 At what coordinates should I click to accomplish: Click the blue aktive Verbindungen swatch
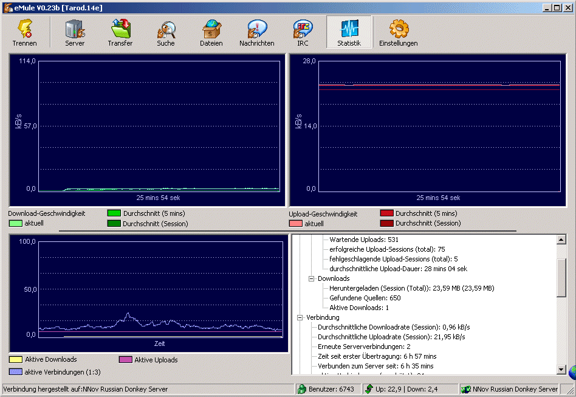(15, 371)
